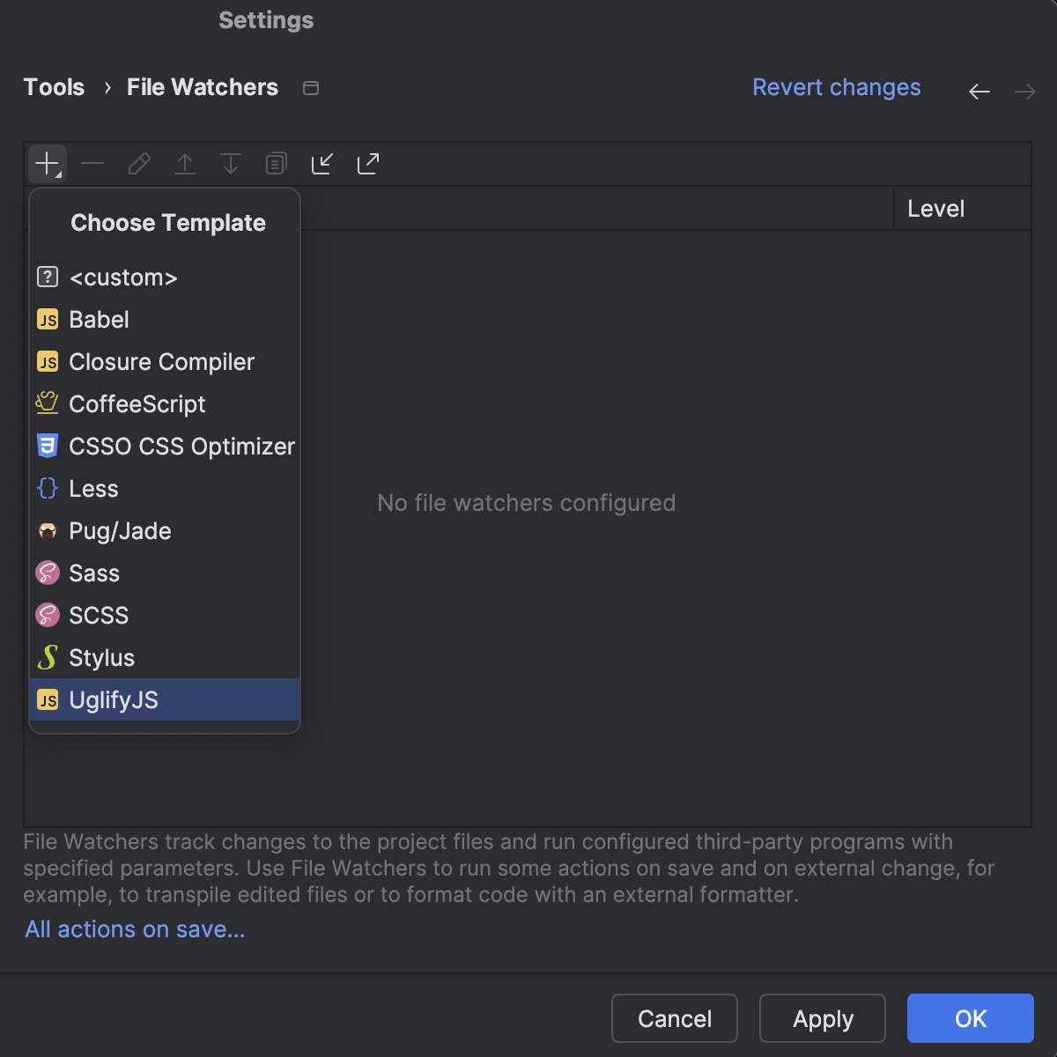Viewport: 1057px width, 1057px height.
Task: Open File Watchers settings in separate dialog
Action: coord(310,88)
